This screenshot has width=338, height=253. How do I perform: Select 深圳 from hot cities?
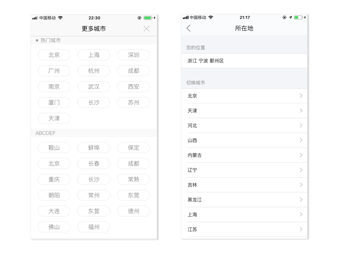[134, 55]
